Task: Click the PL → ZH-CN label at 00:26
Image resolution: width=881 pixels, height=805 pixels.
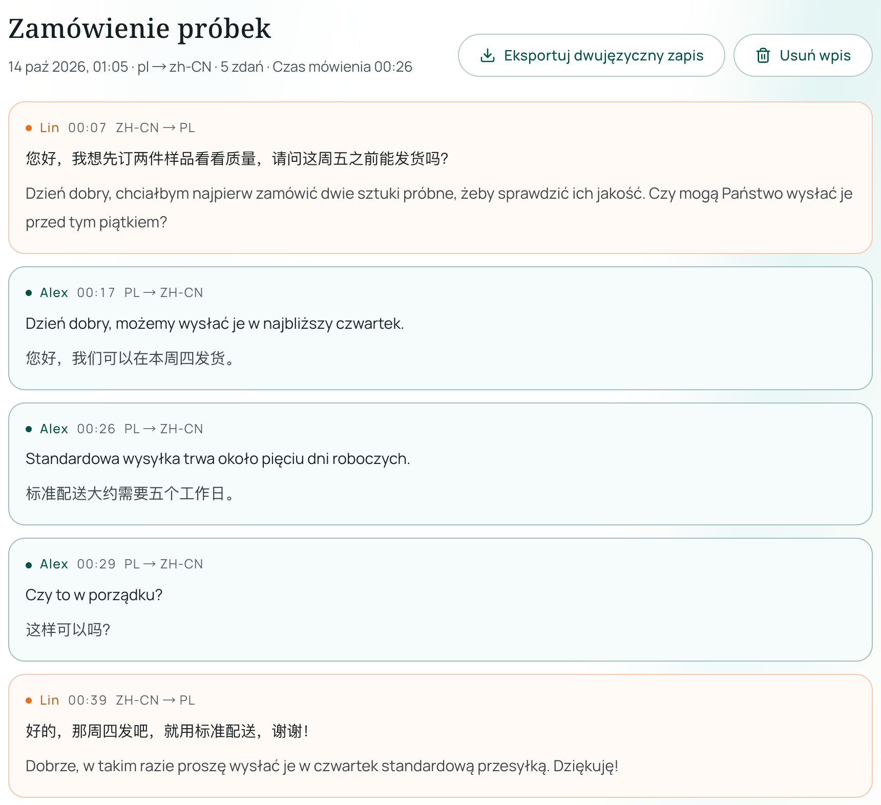Action: point(163,429)
